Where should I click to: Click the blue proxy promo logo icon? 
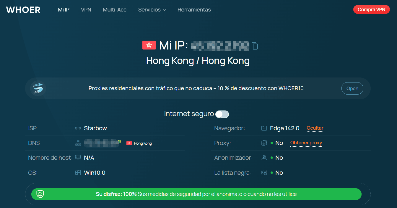pyautogui.click(x=38, y=88)
